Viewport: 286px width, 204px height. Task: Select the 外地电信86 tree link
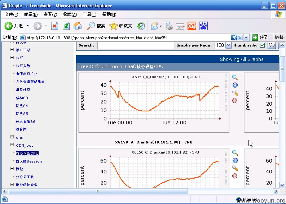[x=26, y=121]
